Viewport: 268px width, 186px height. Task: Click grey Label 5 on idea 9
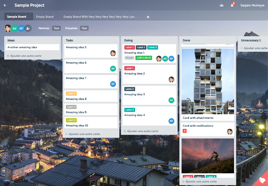(x=71, y=107)
